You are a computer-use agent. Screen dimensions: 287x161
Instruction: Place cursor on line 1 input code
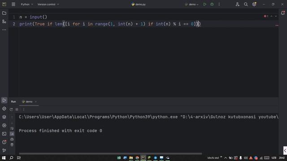[x=33, y=17]
